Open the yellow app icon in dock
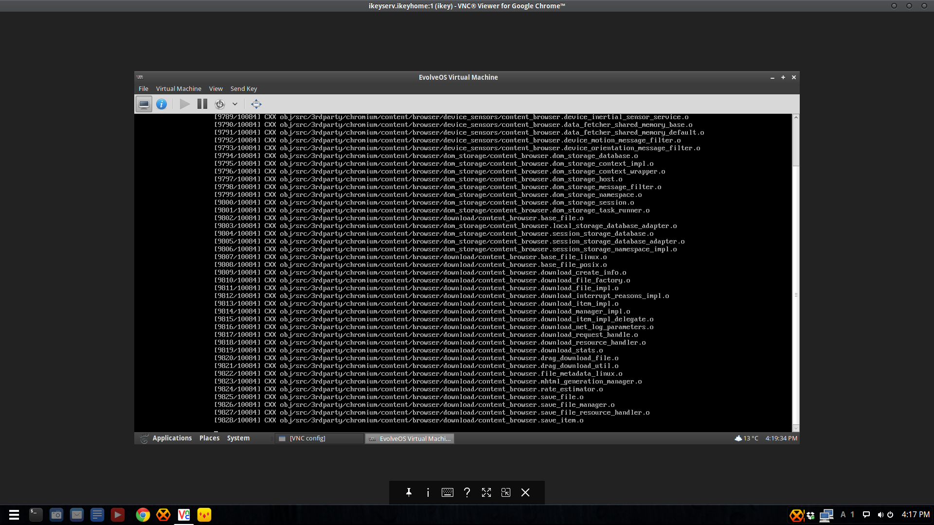 204,515
